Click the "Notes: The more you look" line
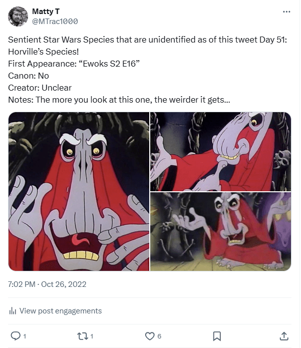The height and width of the screenshot is (348, 301). tap(119, 100)
